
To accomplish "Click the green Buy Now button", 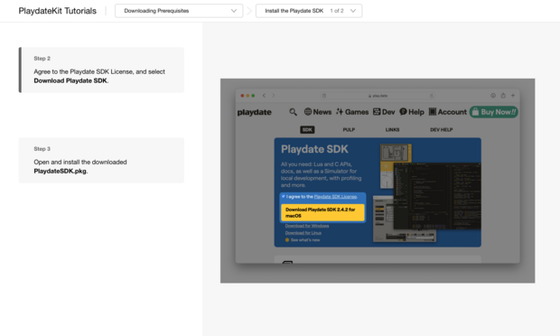I will tap(493, 112).
